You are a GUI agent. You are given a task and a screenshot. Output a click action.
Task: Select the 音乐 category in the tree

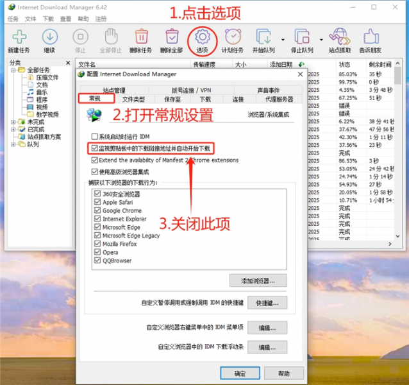[42, 92]
